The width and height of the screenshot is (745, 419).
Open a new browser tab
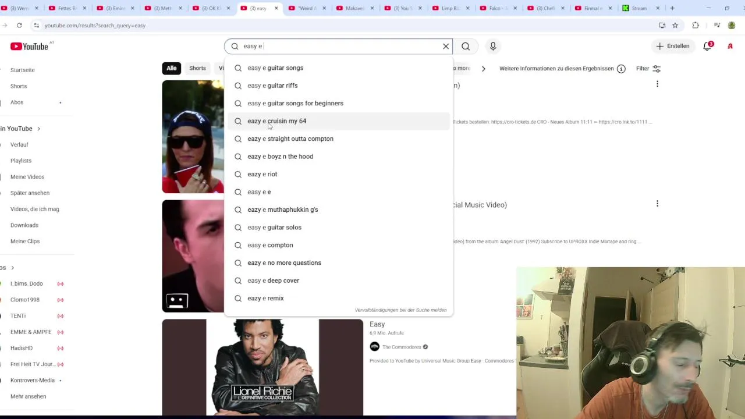(x=672, y=8)
